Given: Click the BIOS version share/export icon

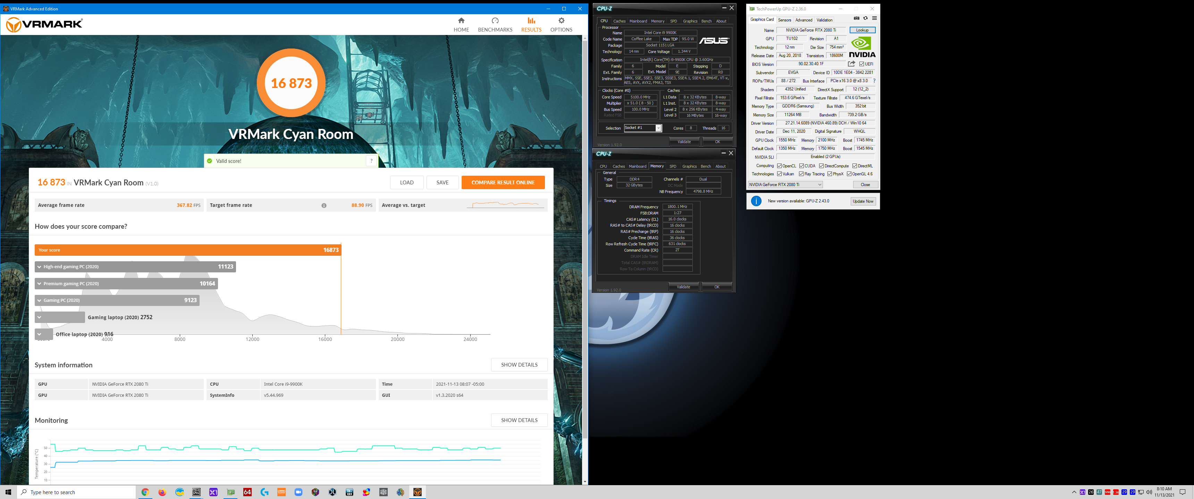Looking at the screenshot, I should pos(851,64).
